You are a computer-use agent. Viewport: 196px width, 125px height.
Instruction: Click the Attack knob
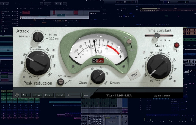click(x=38, y=37)
